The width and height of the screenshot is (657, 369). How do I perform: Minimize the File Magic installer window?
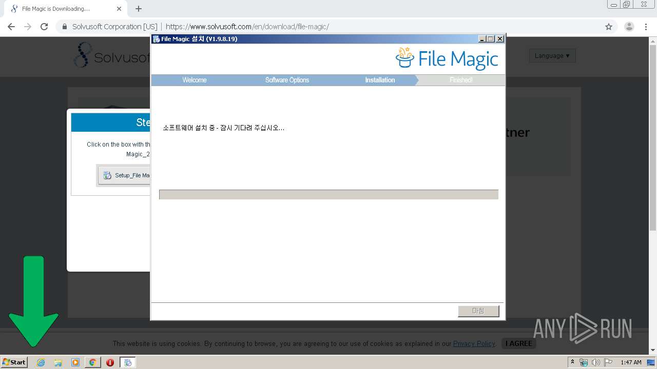(x=482, y=39)
